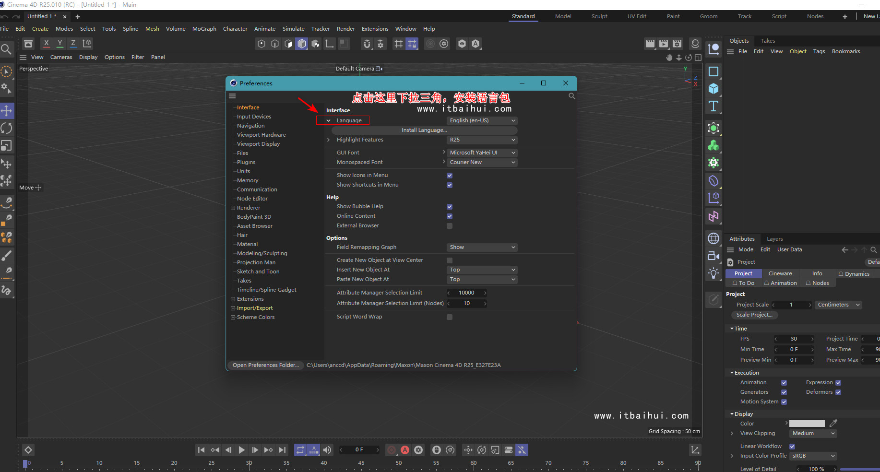Select the Rotate tool in left sidebar

pyautogui.click(x=7, y=128)
